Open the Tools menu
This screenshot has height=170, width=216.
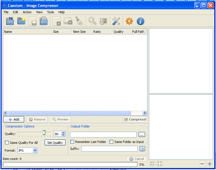[51, 12]
